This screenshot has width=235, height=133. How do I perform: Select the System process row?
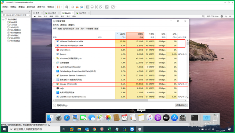pyautogui.click(x=120, y=54)
